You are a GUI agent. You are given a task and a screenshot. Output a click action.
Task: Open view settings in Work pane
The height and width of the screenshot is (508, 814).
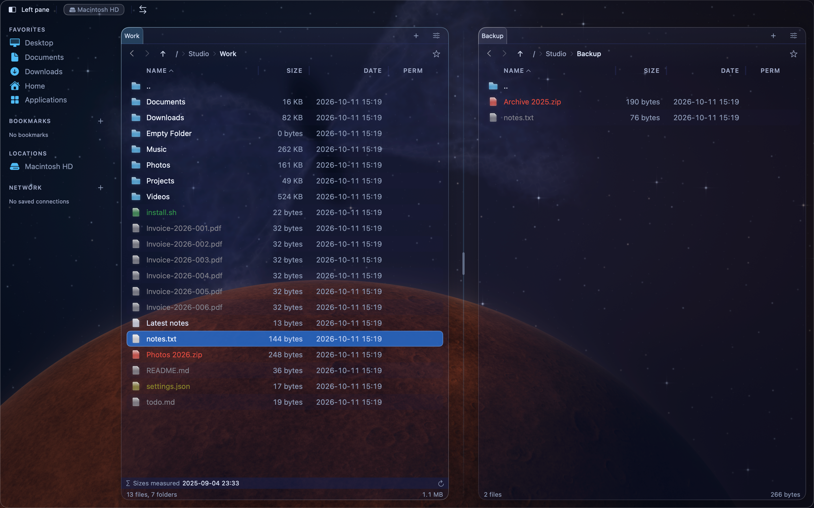(x=436, y=36)
